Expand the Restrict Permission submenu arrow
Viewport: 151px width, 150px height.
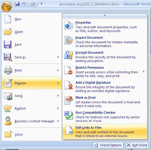click(x=144, y=72)
